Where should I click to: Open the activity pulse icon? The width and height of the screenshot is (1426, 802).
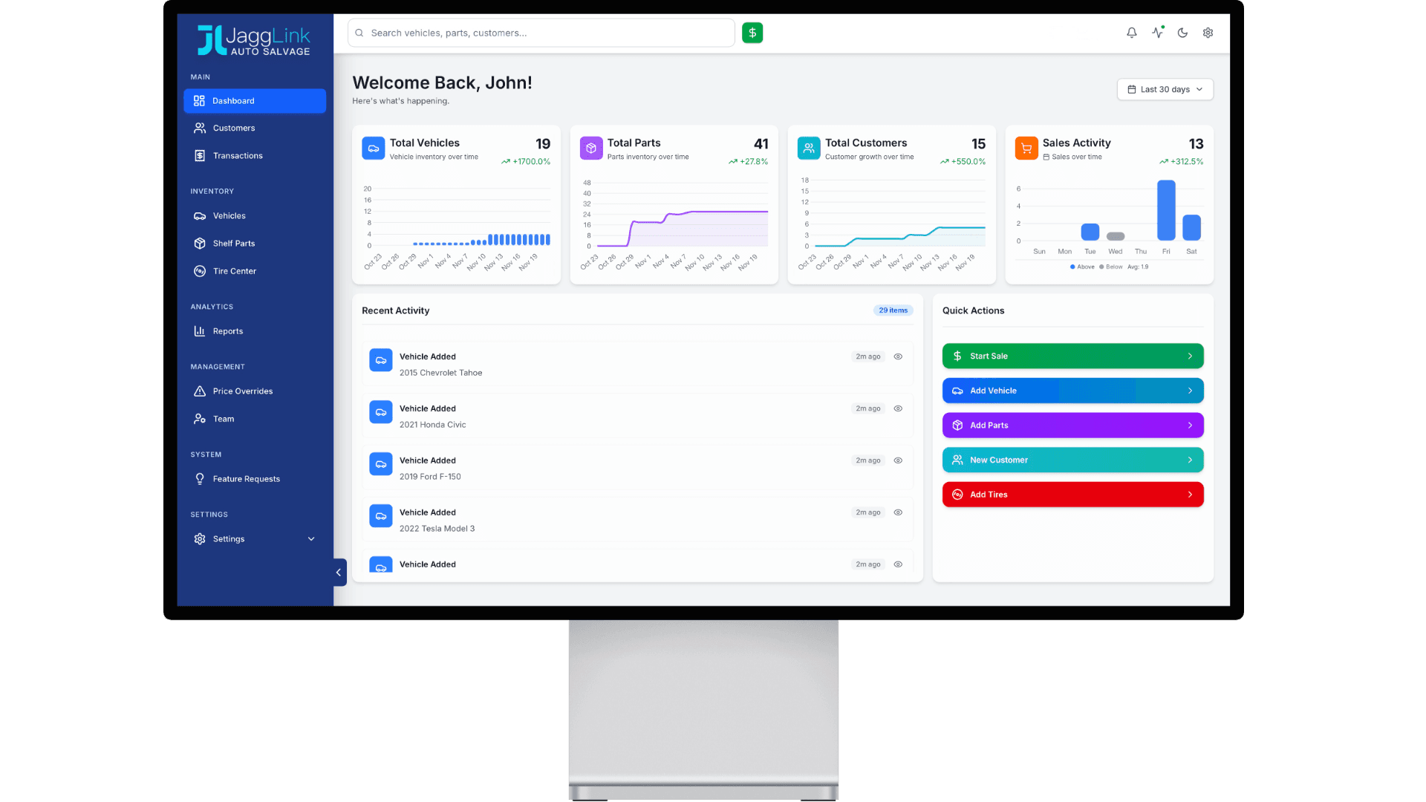click(x=1157, y=33)
